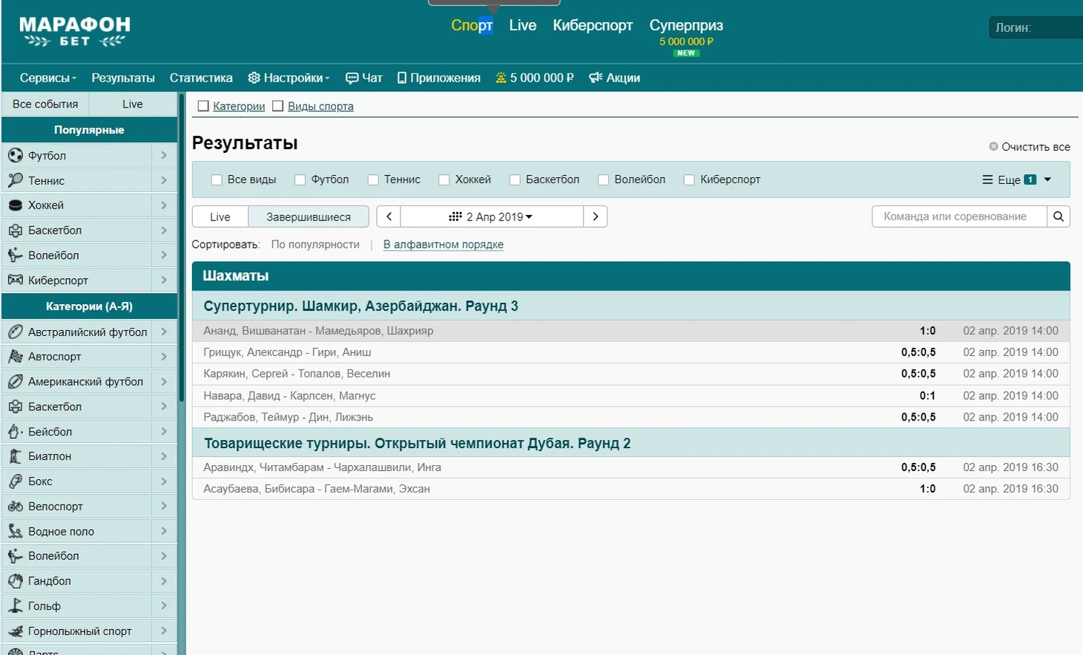This screenshot has width=1083, height=655.
Task: Expand the Еще sports filter dropdown
Action: tap(1016, 180)
